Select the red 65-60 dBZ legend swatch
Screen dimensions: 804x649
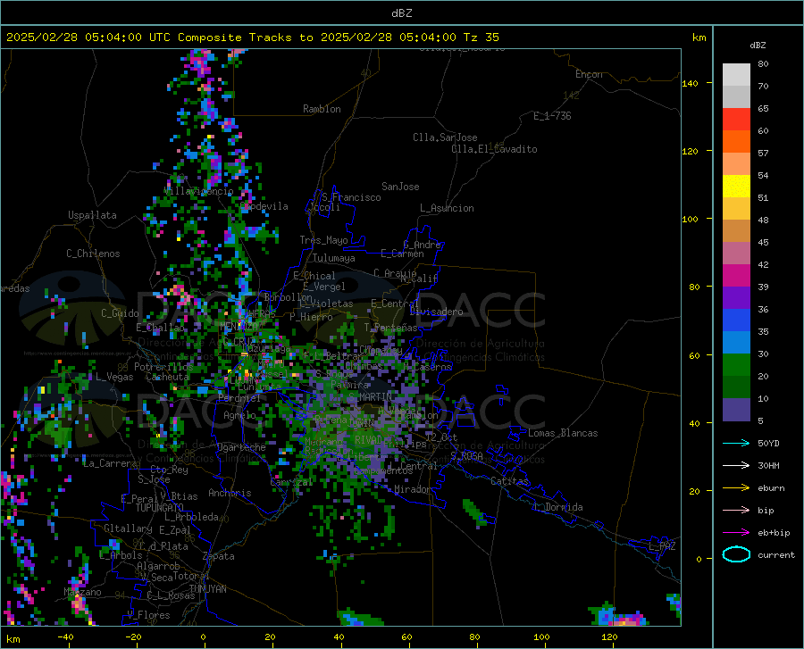[x=736, y=120]
